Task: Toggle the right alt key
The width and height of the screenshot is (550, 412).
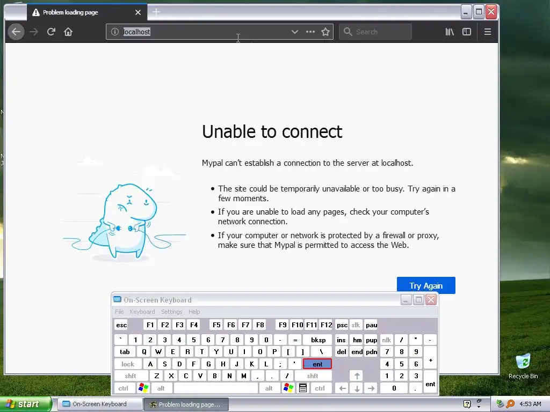Action: pos(269,388)
